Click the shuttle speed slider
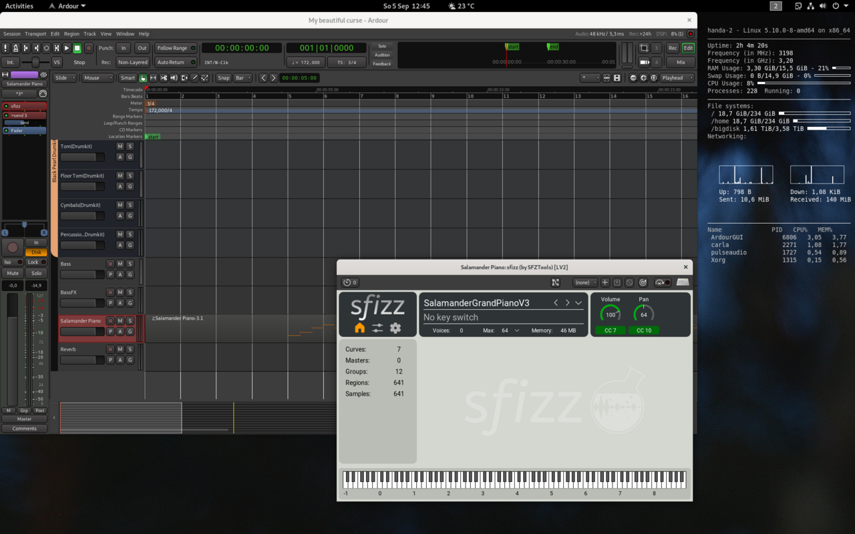855x534 pixels. [35, 62]
